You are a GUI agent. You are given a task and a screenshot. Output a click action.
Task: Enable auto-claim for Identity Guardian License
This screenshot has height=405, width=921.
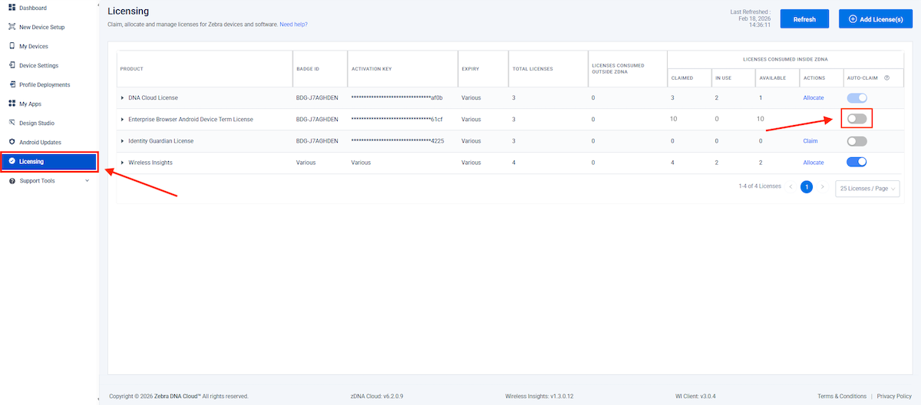click(857, 141)
